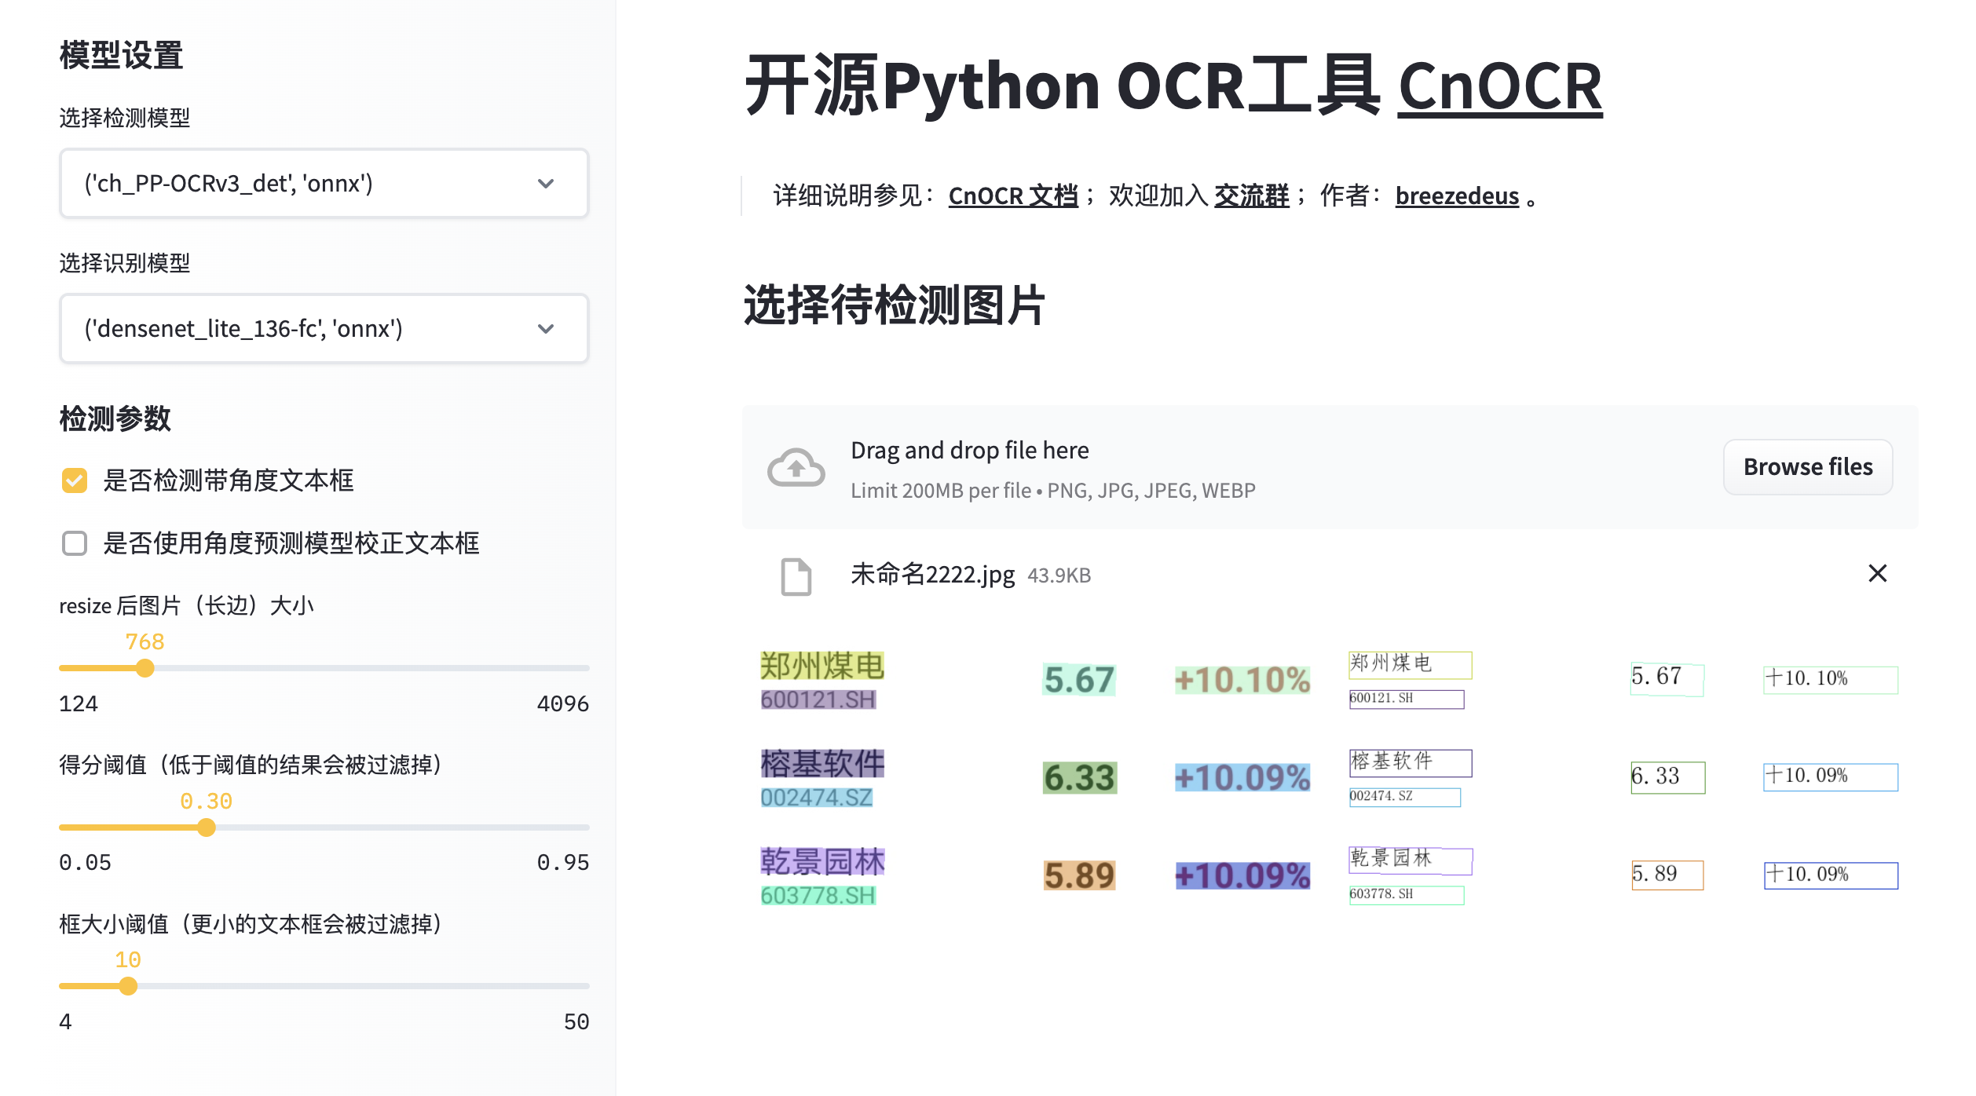Remove uploaded file 未命名2222.jpg with the X
Screen dimensions: 1976x1096
tap(1877, 574)
